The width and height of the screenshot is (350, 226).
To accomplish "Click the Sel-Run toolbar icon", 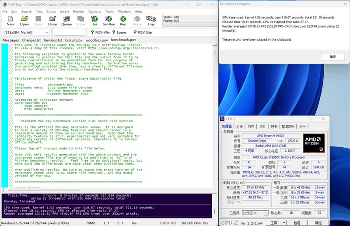I will pos(108,21).
